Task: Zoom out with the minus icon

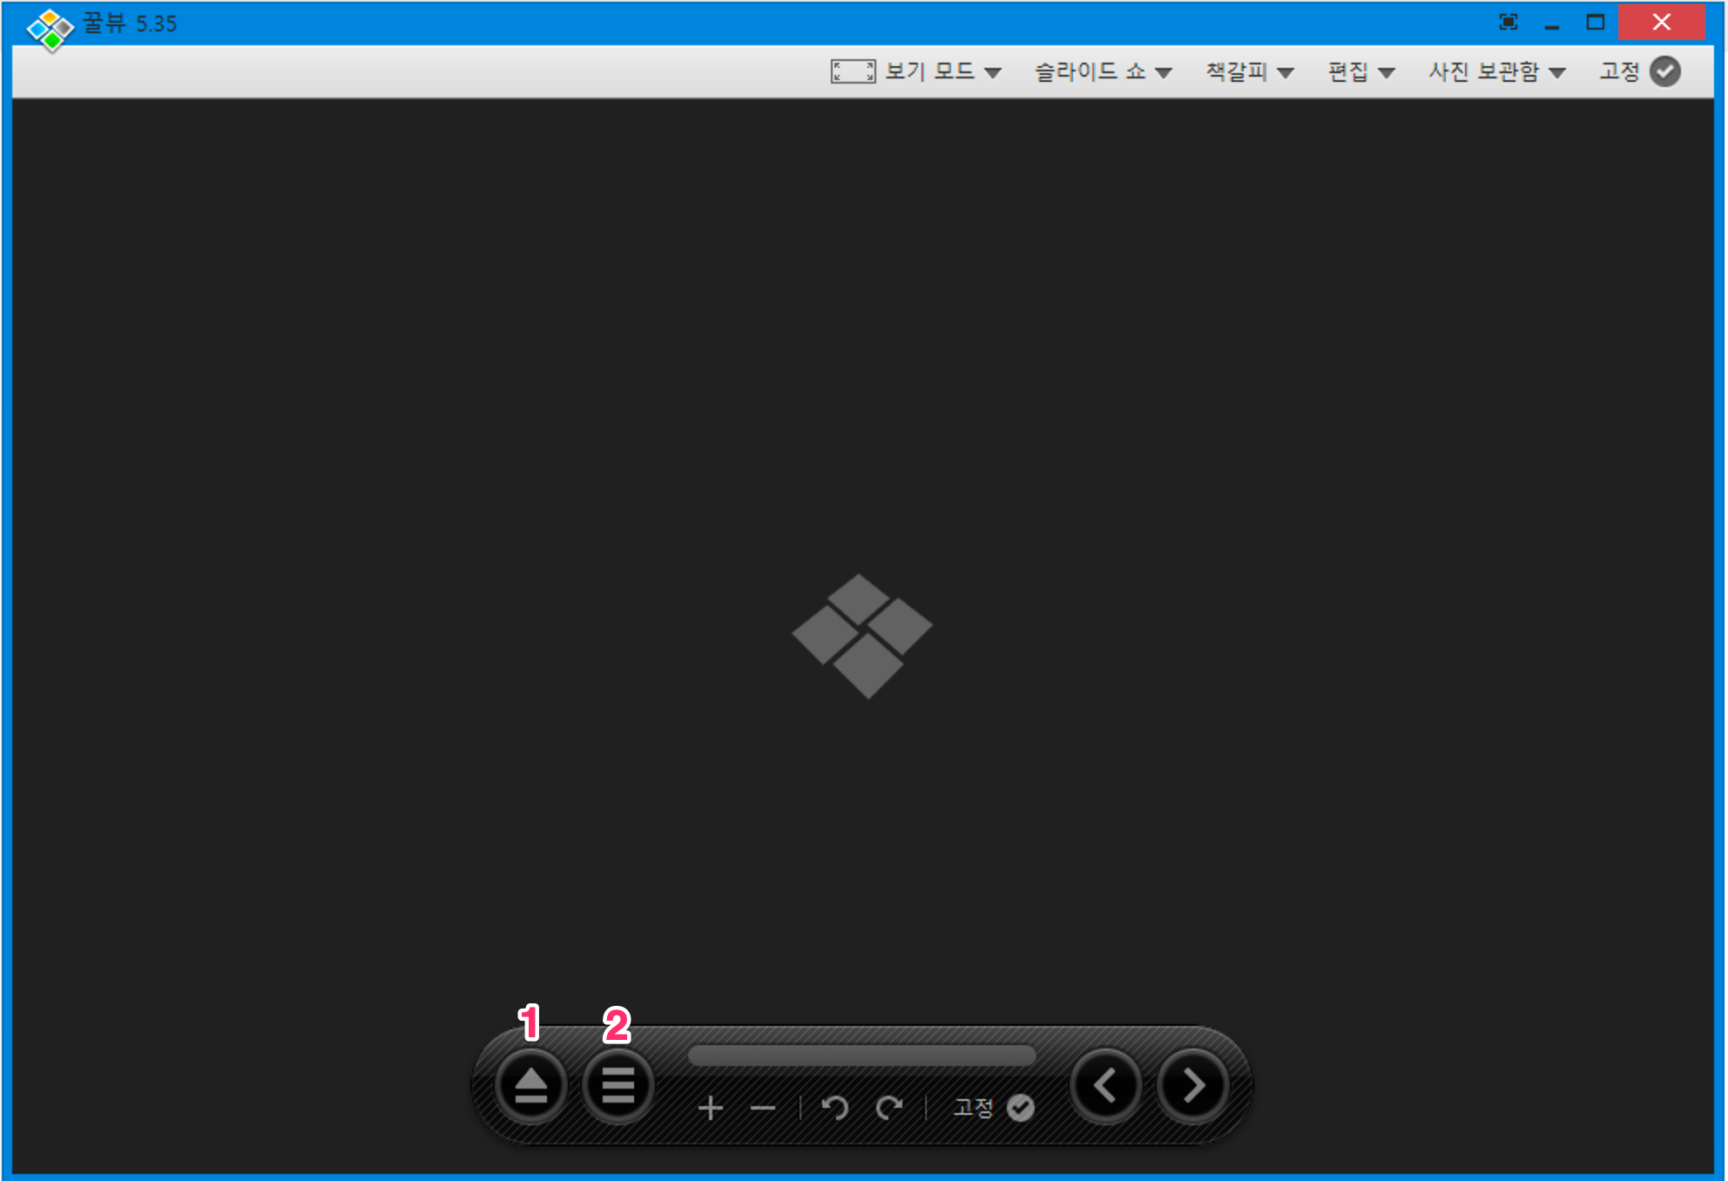Action: click(x=762, y=1108)
